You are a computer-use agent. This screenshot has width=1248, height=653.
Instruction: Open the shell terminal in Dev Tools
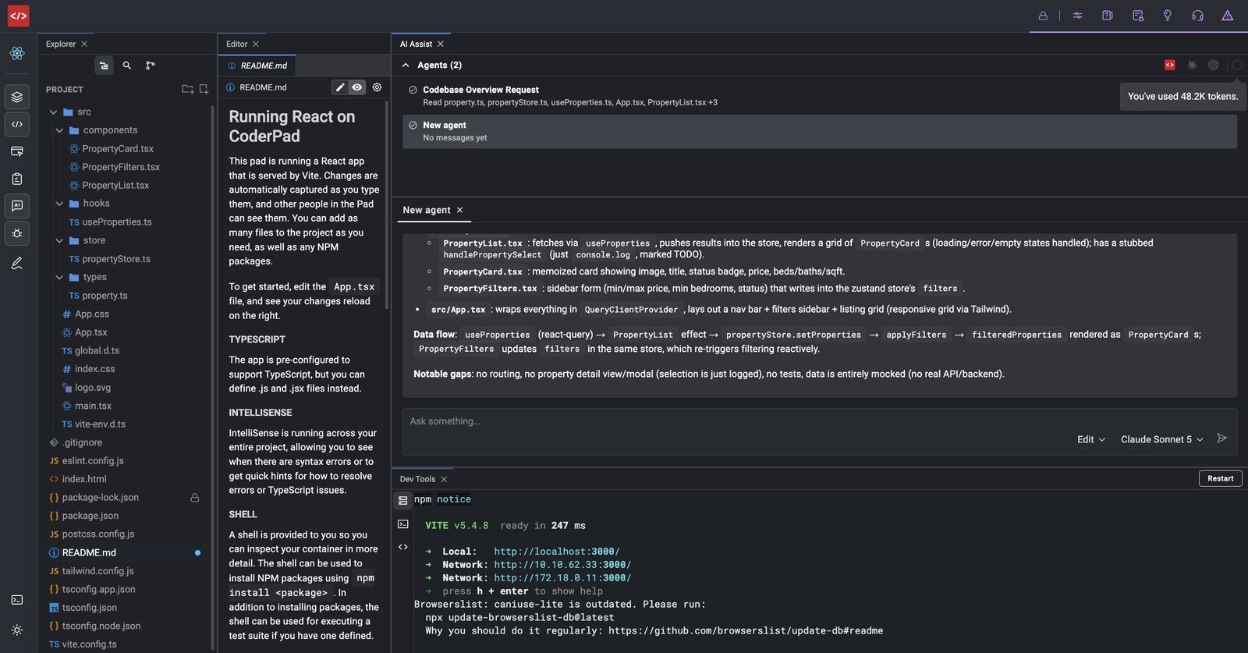[403, 524]
